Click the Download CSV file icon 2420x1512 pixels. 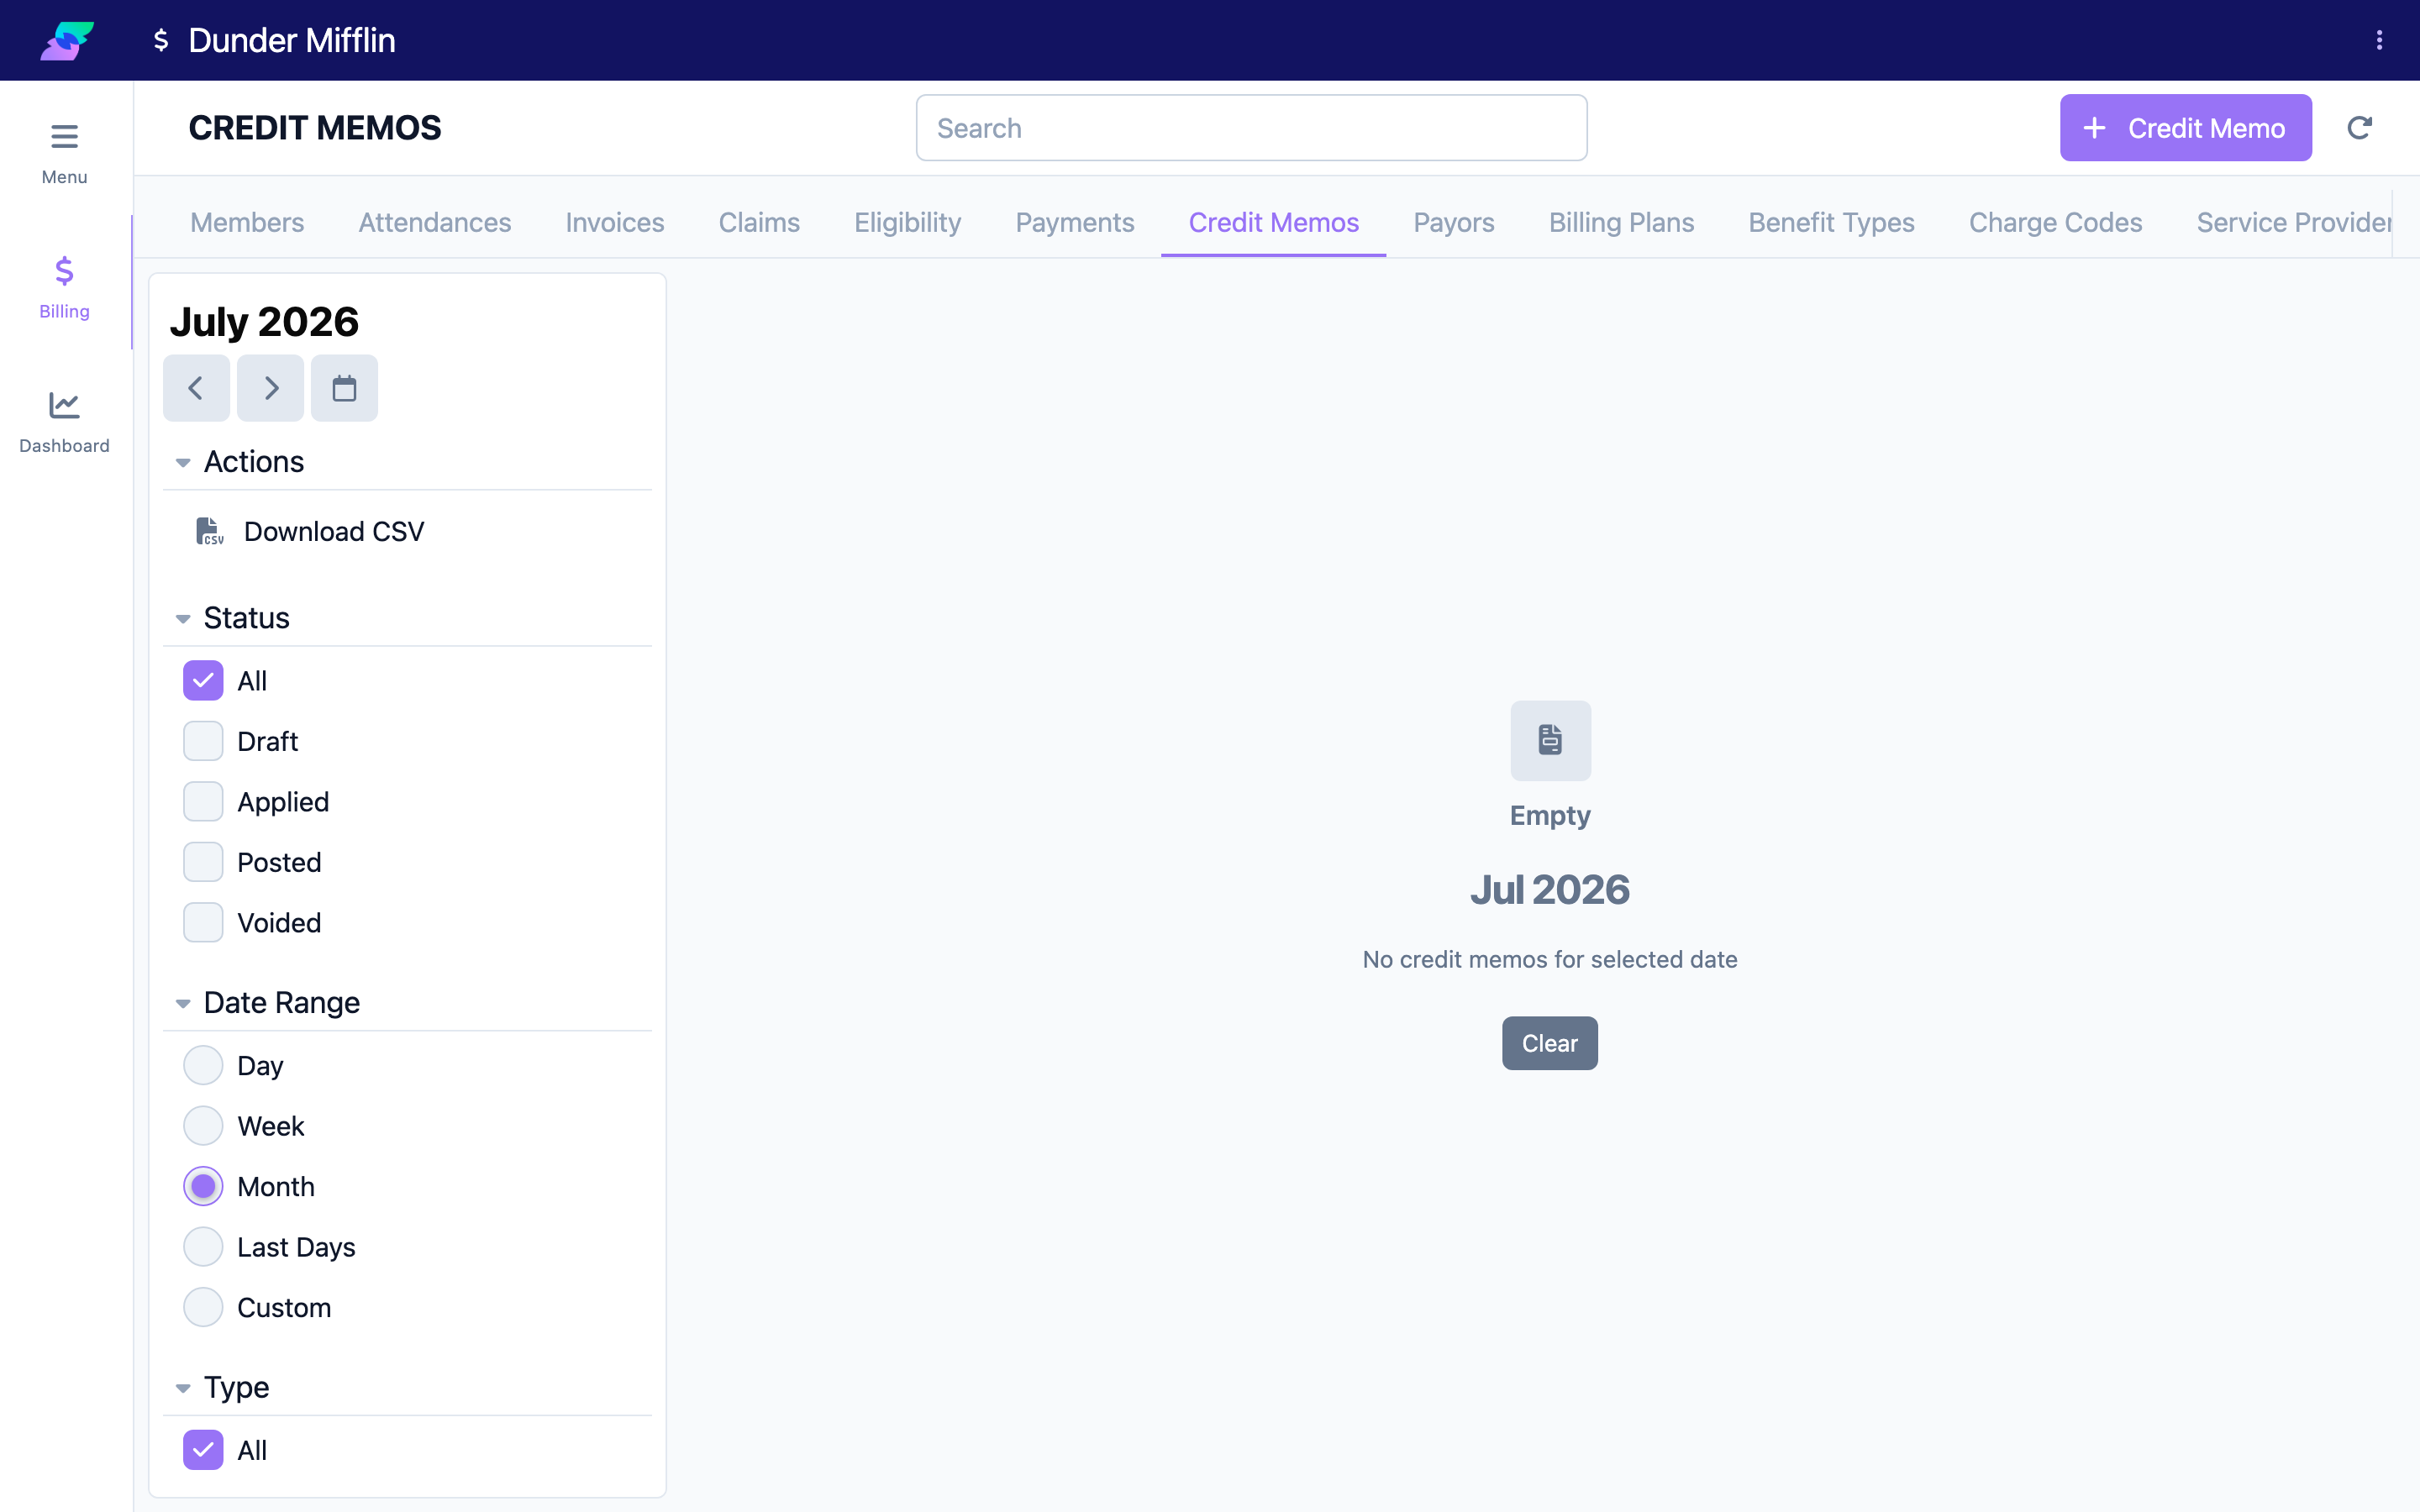(209, 531)
